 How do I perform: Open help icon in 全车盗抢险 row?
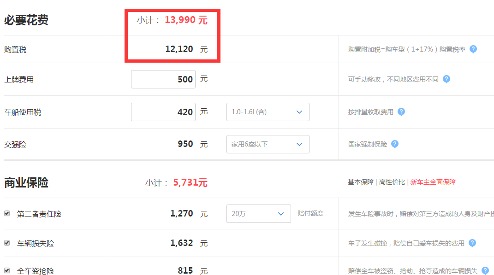[x=485, y=270]
